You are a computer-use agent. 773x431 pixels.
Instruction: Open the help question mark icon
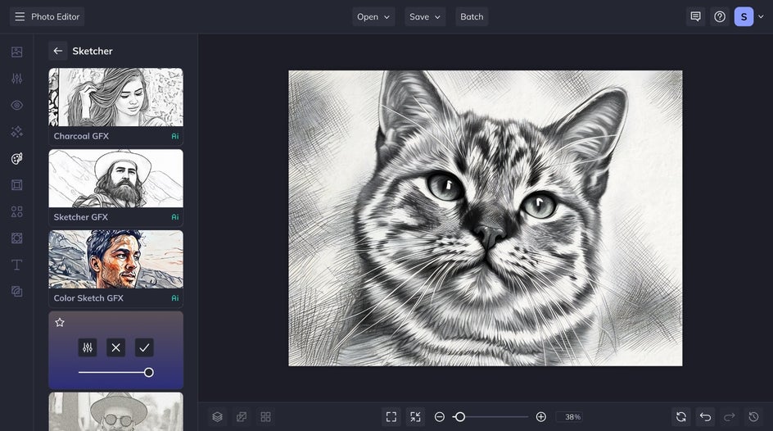[720, 16]
